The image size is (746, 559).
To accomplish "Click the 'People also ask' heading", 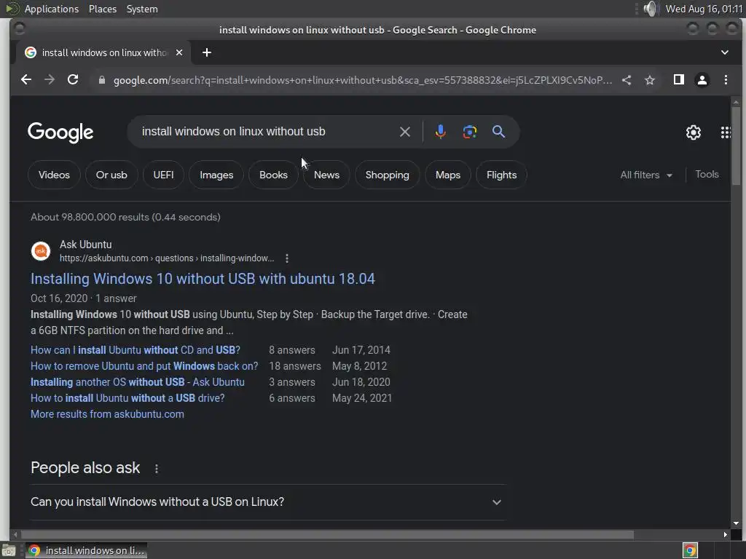I will pyautogui.click(x=85, y=468).
